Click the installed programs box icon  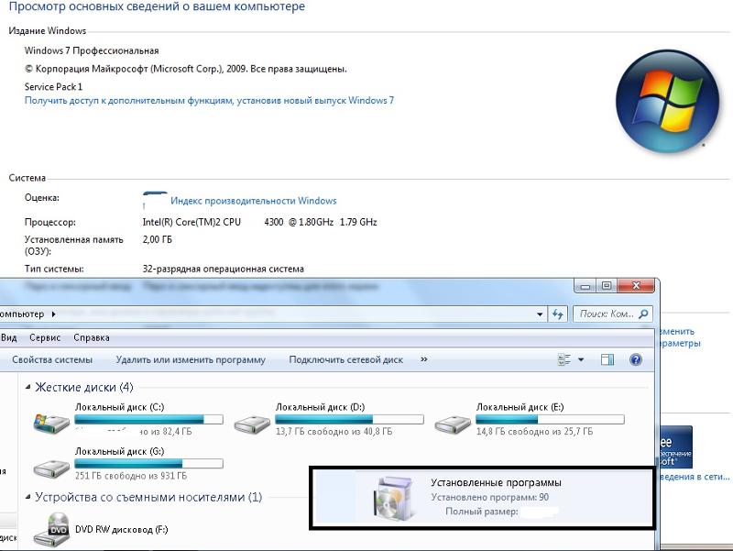point(395,498)
